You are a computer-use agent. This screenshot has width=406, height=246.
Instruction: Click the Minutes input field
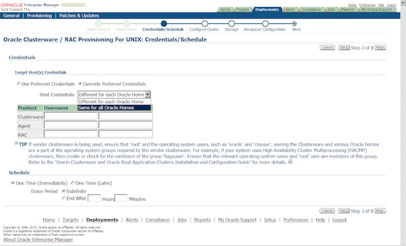click(x=121, y=198)
